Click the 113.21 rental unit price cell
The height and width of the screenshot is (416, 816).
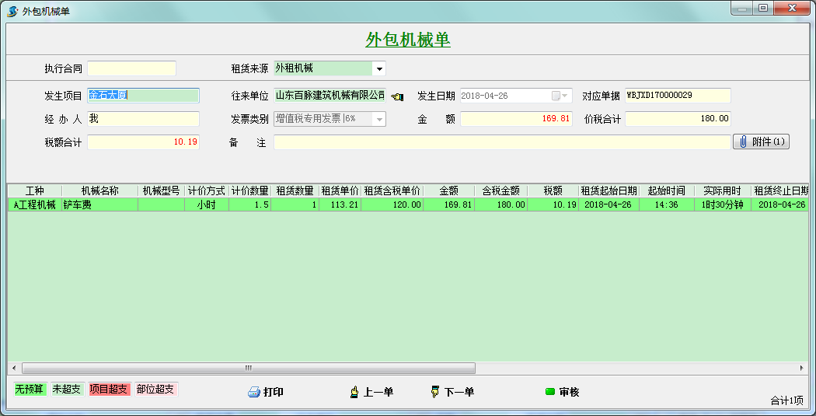click(340, 205)
